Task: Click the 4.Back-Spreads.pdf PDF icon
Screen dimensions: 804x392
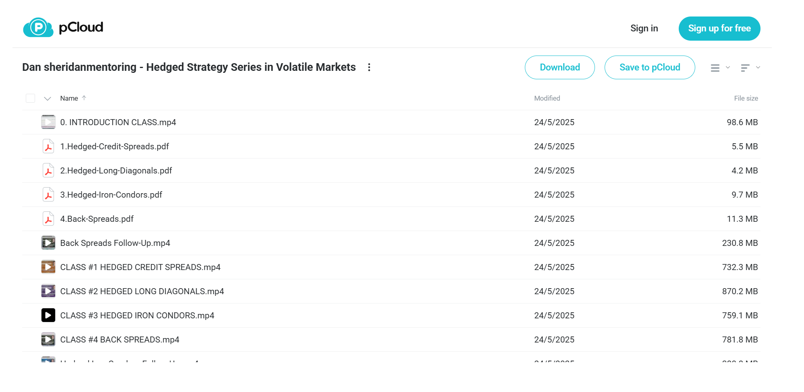Action: pos(48,219)
